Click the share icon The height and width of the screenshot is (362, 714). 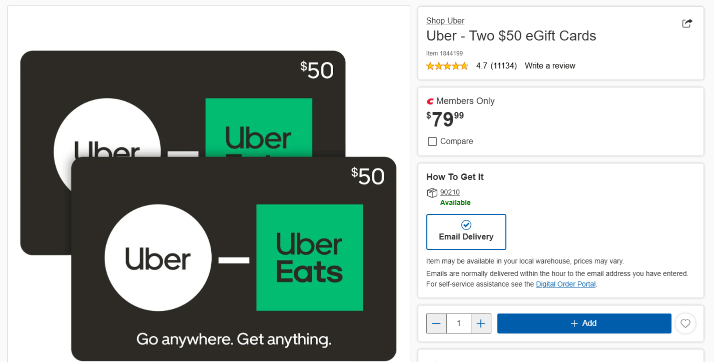tap(687, 23)
